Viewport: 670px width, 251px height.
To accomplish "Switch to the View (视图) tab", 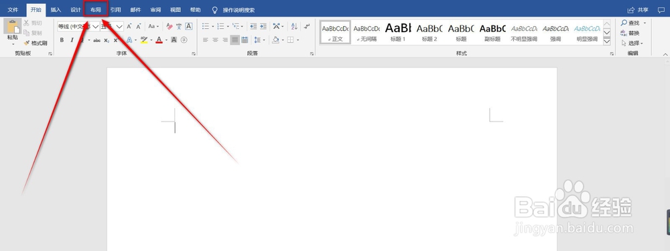I will coord(175,10).
